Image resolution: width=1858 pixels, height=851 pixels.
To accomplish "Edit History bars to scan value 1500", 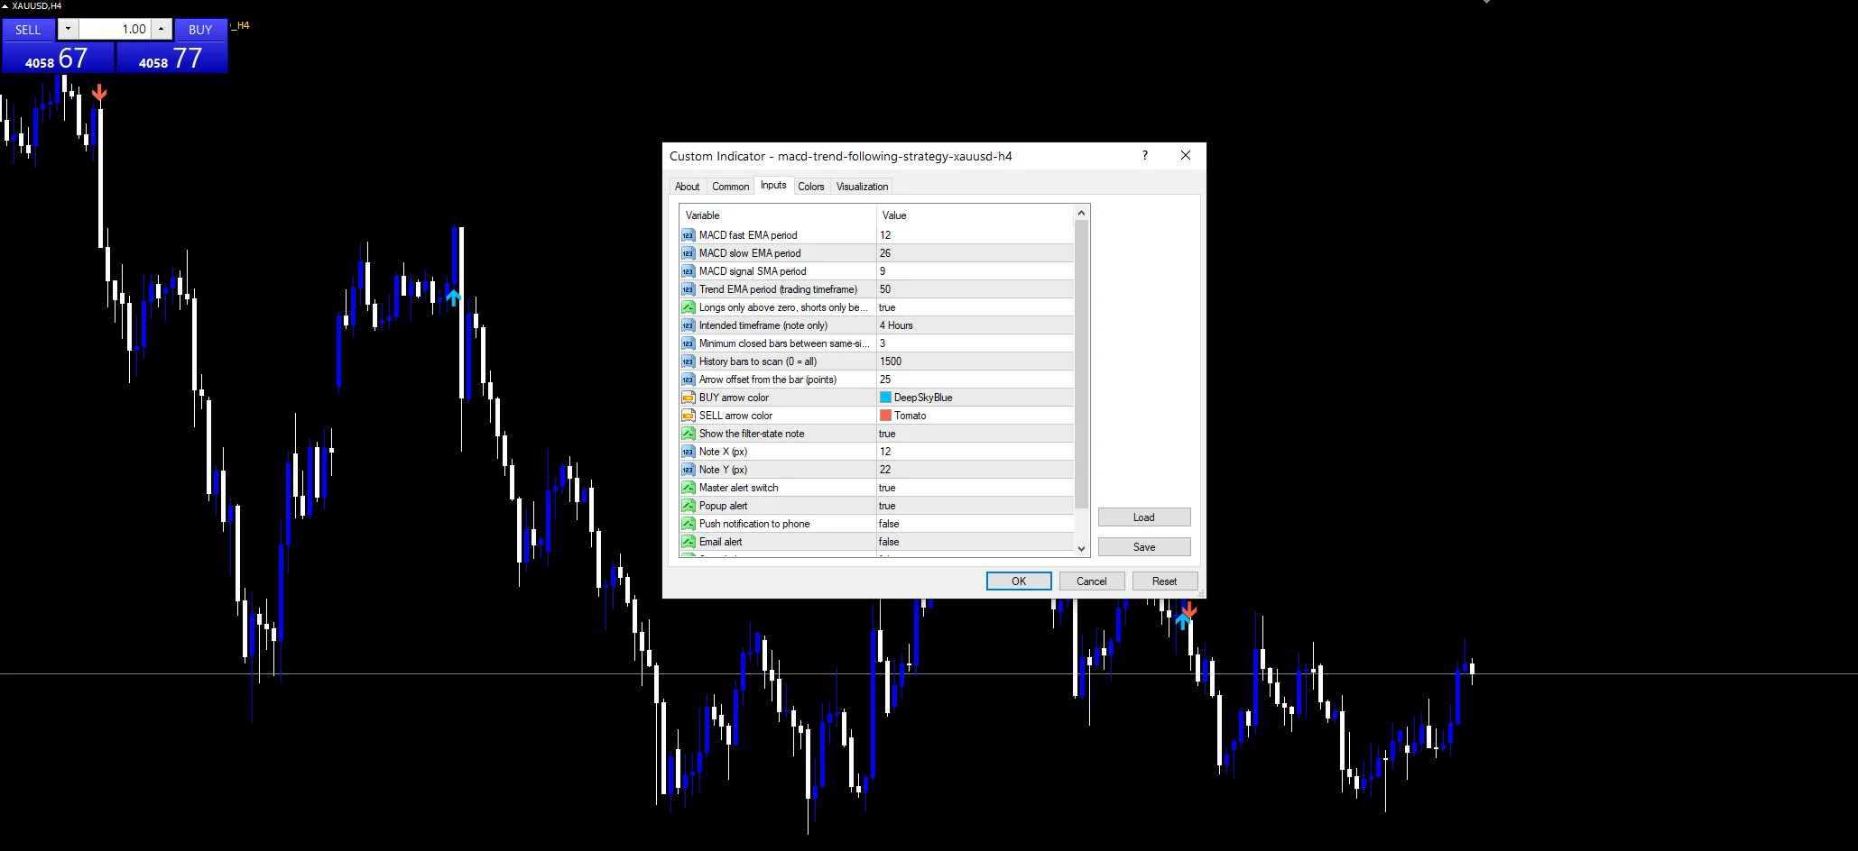I will pos(975,361).
